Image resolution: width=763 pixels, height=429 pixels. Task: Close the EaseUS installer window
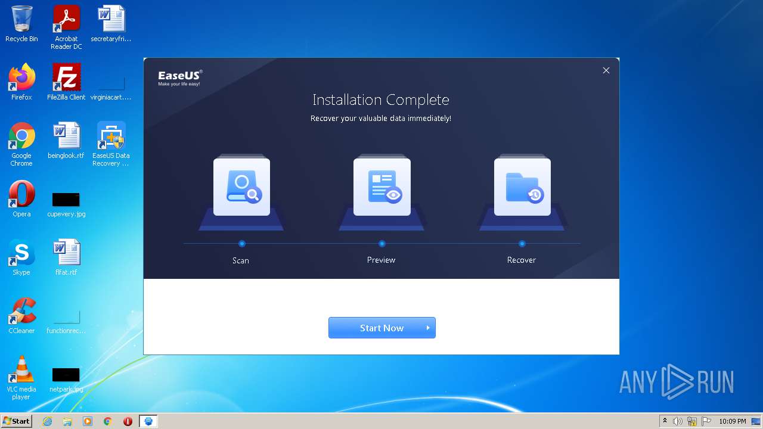[606, 70]
